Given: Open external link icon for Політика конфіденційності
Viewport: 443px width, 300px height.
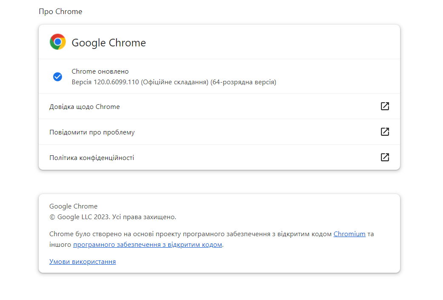Looking at the screenshot, I should [385, 157].
